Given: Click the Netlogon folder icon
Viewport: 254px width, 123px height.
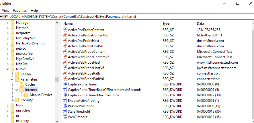Looking at the screenshot, I should tap(12, 23).
